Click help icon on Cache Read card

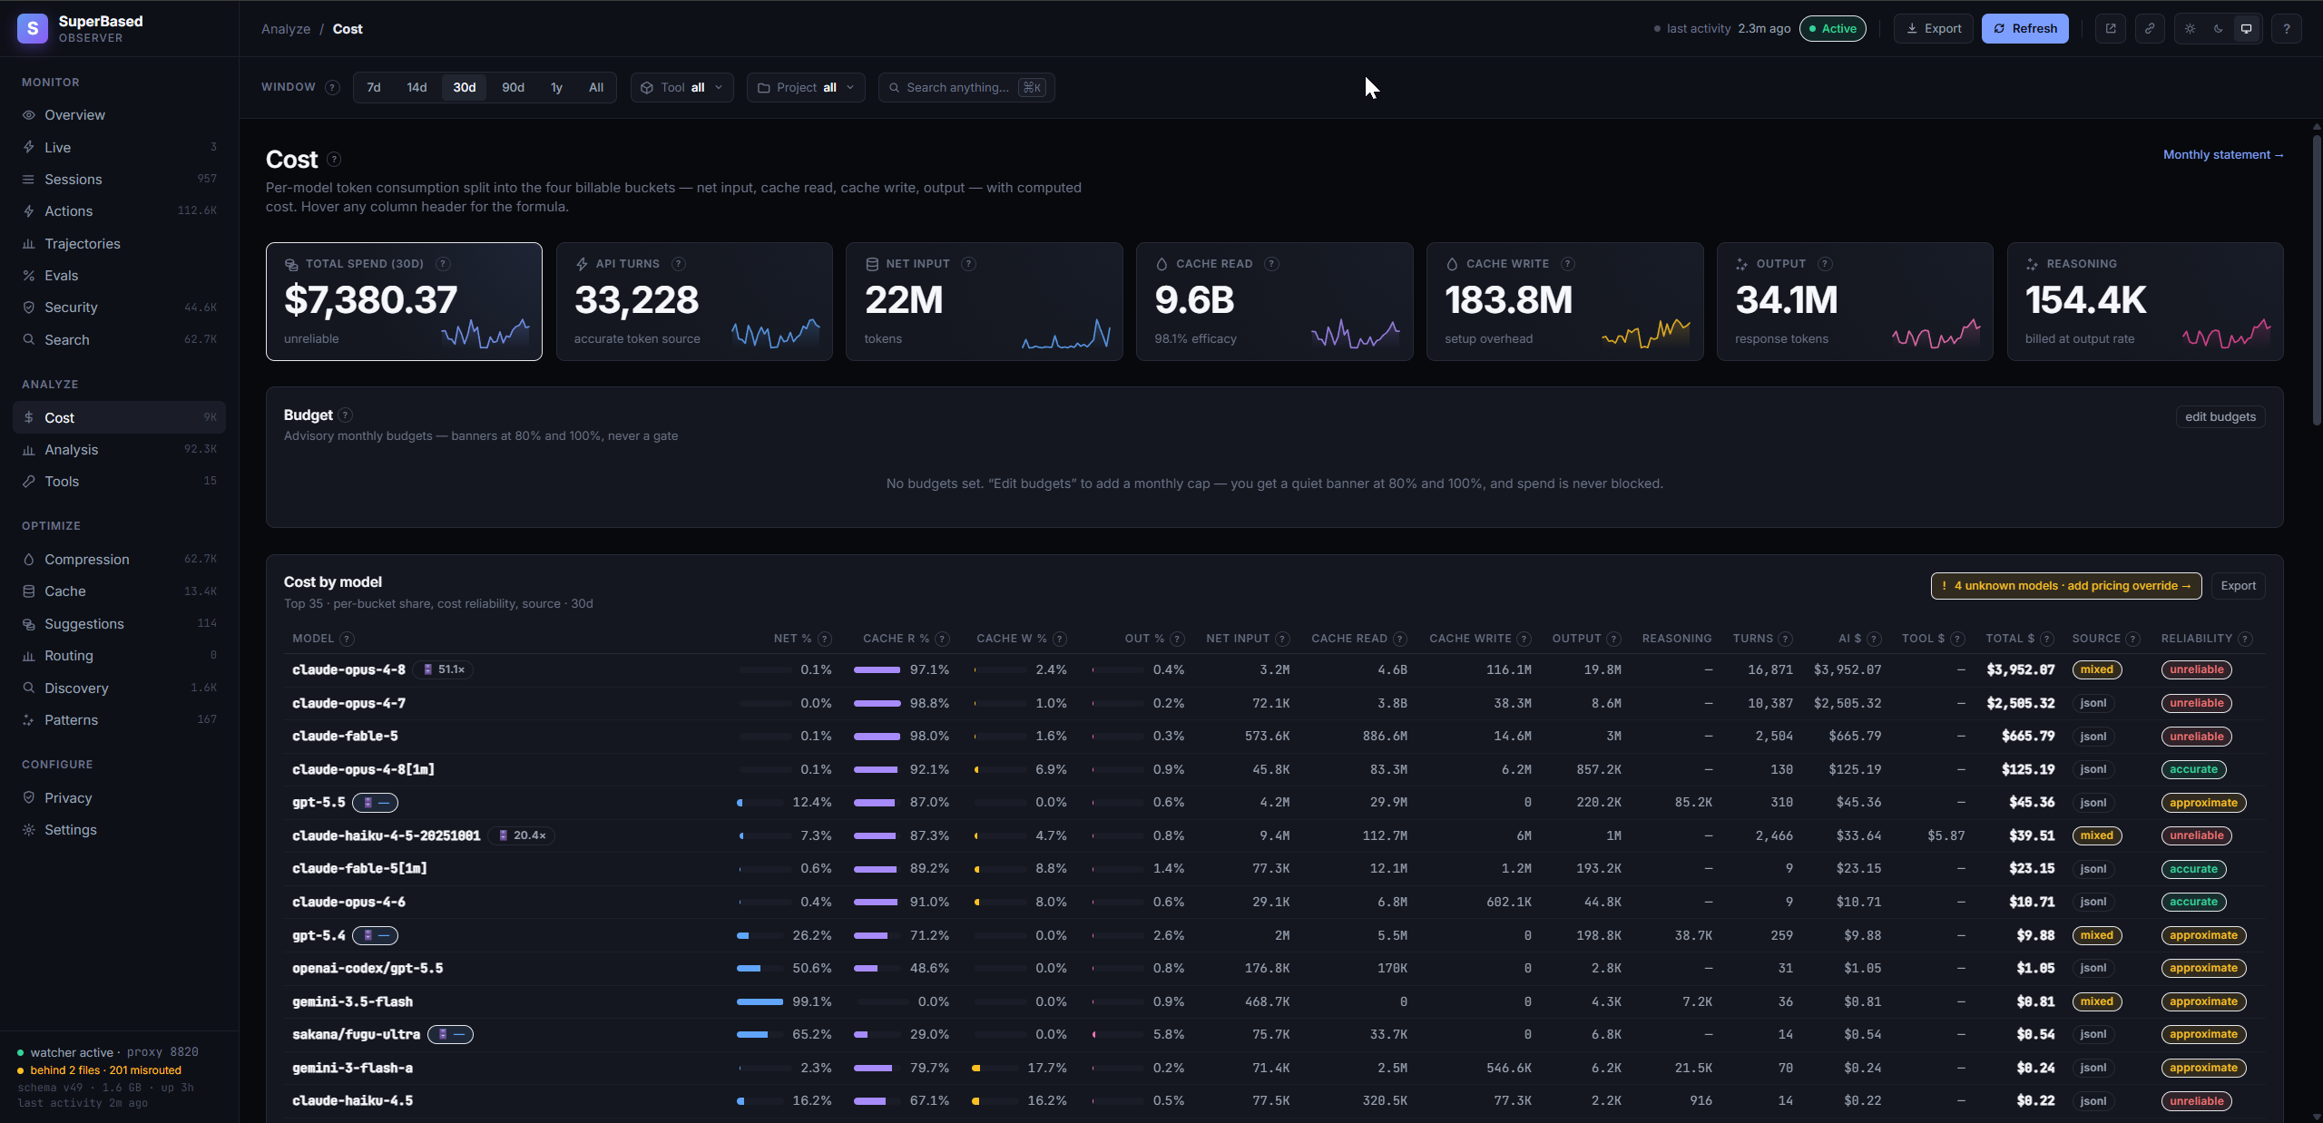pos(1271,263)
